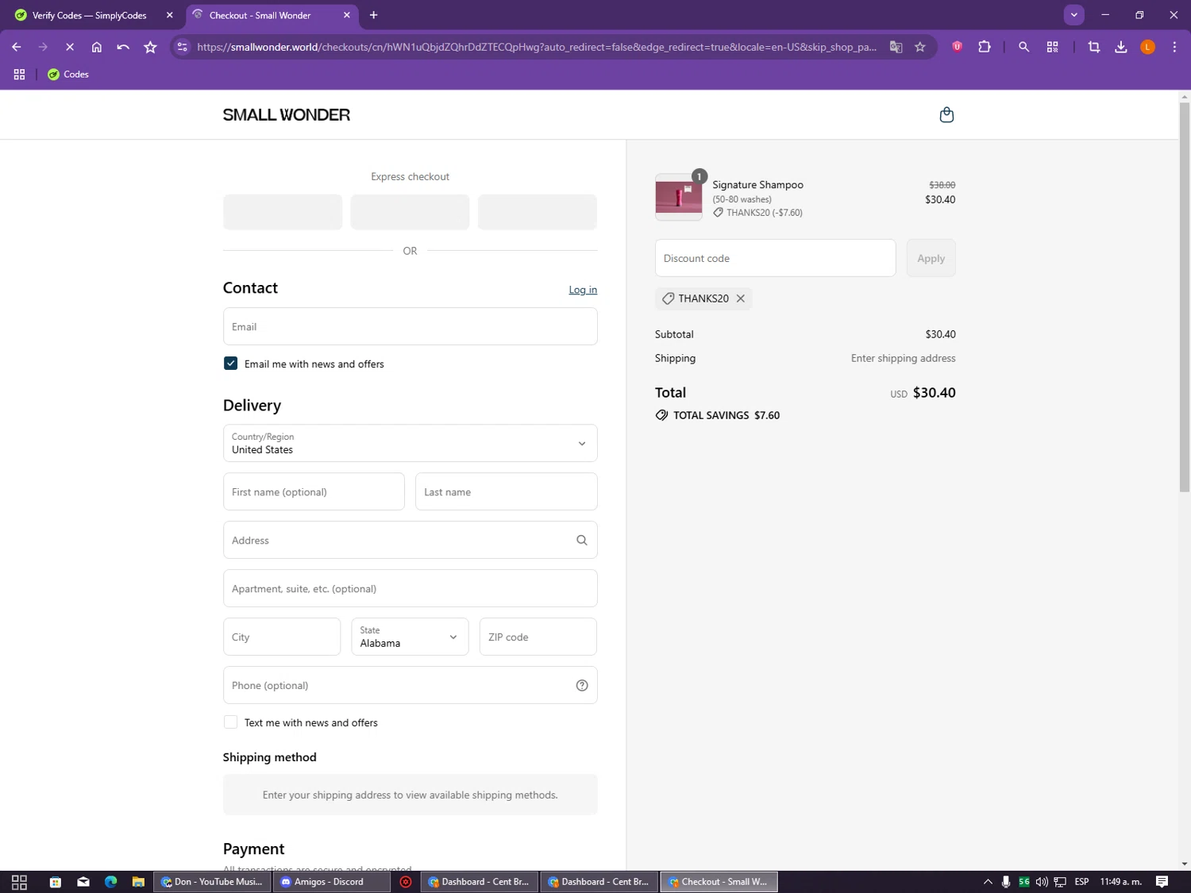The image size is (1191, 893).
Task: Click the City field
Action: 282,637
